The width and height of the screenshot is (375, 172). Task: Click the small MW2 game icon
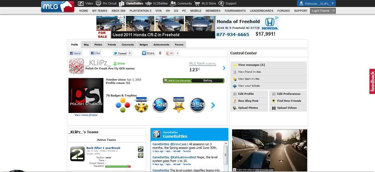point(141,149)
